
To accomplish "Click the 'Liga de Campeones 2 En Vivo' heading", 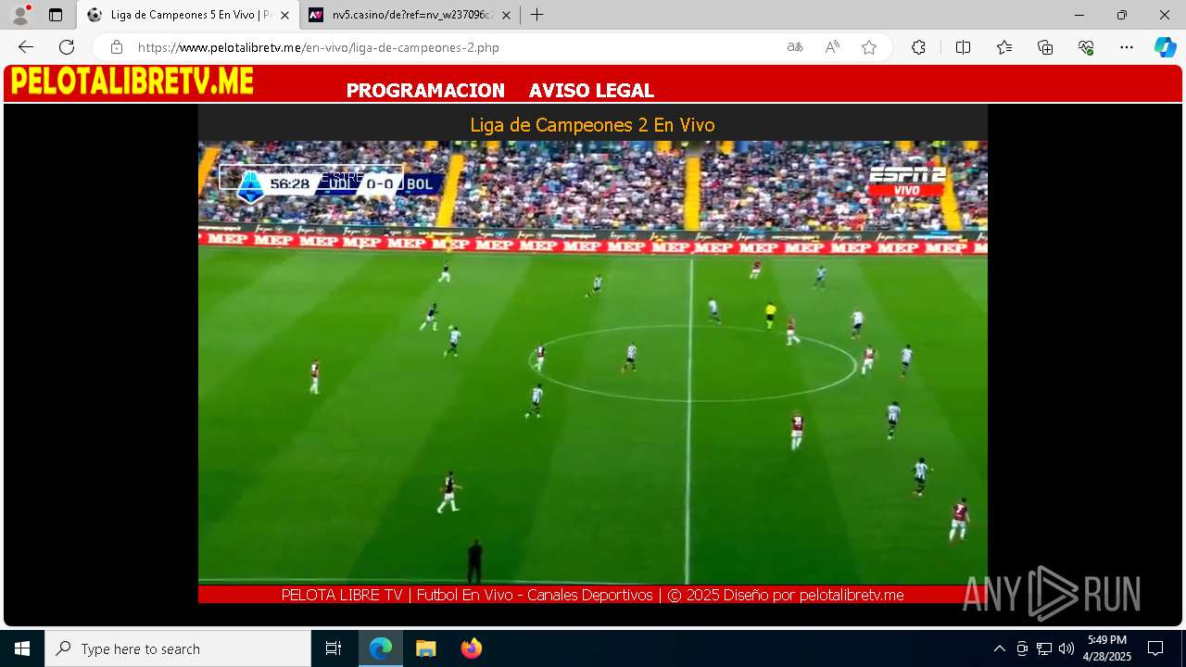I will (x=592, y=125).
